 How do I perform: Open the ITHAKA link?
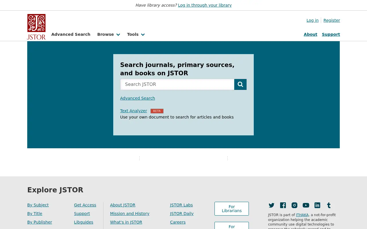point(302,215)
